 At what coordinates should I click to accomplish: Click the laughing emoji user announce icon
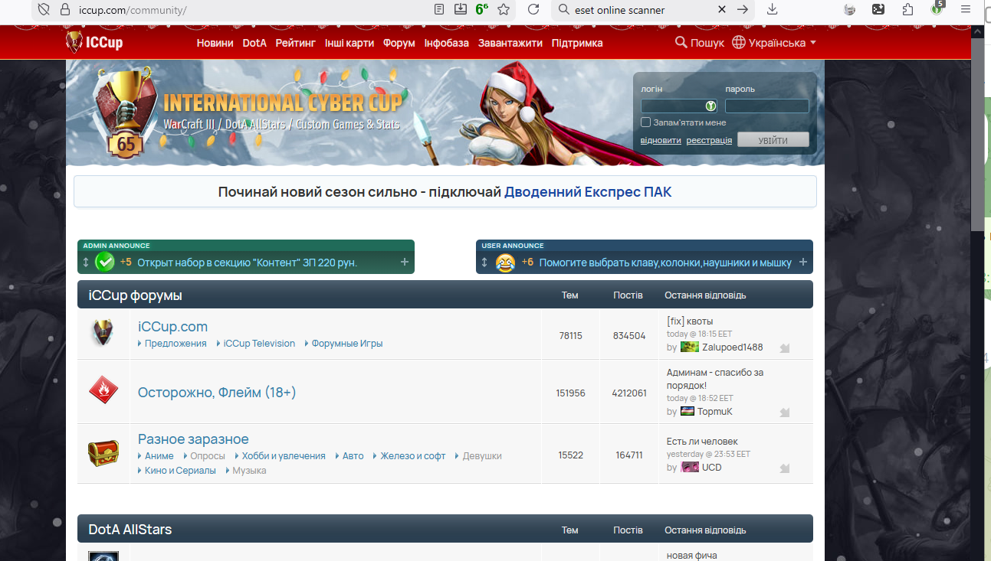[x=505, y=263]
